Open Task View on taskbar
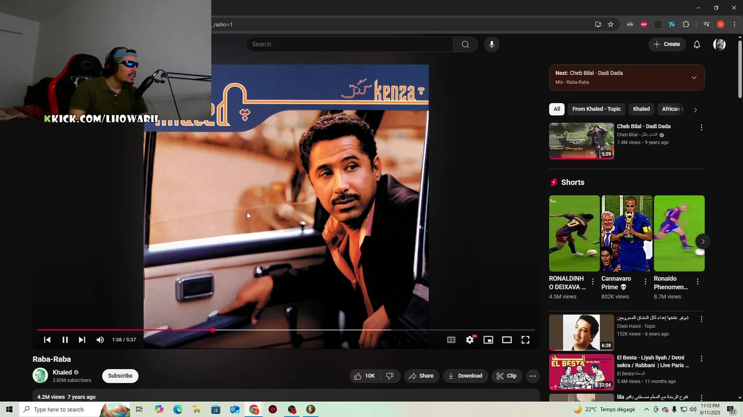The height and width of the screenshot is (417, 743). [x=139, y=409]
